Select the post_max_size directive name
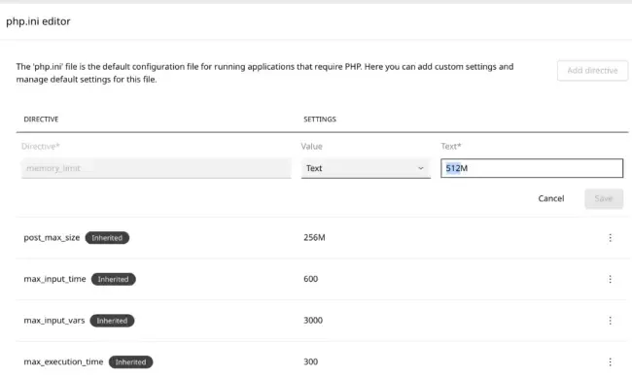Screen dimensions: 632x378 pyautogui.click(x=52, y=238)
